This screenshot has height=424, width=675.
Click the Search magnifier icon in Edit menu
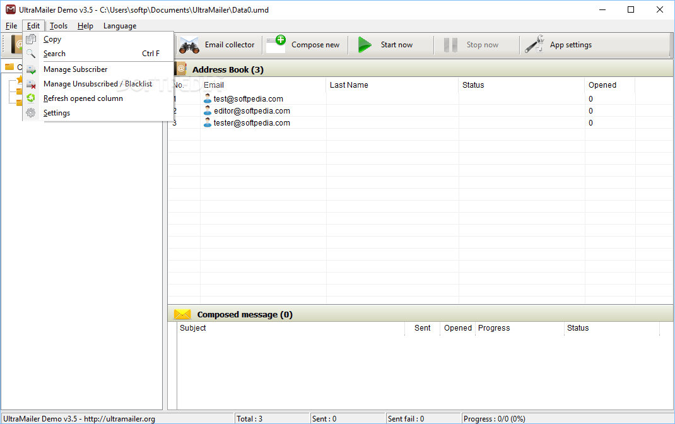click(31, 54)
